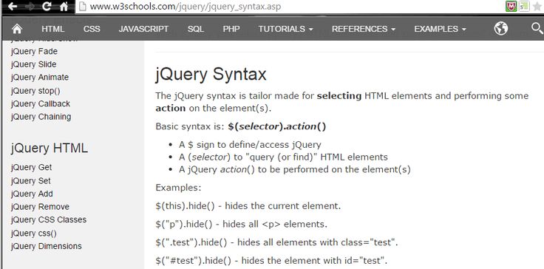Open the SQL menu item
This screenshot has width=544, height=269.
(x=196, y=29)
